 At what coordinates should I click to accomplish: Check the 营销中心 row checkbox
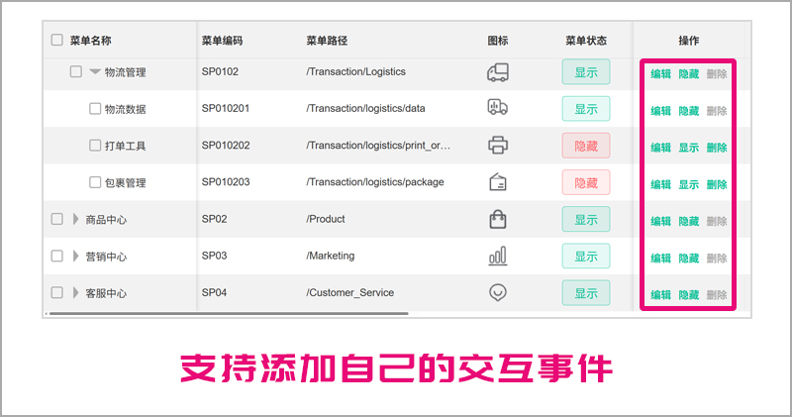click(57, 256)
